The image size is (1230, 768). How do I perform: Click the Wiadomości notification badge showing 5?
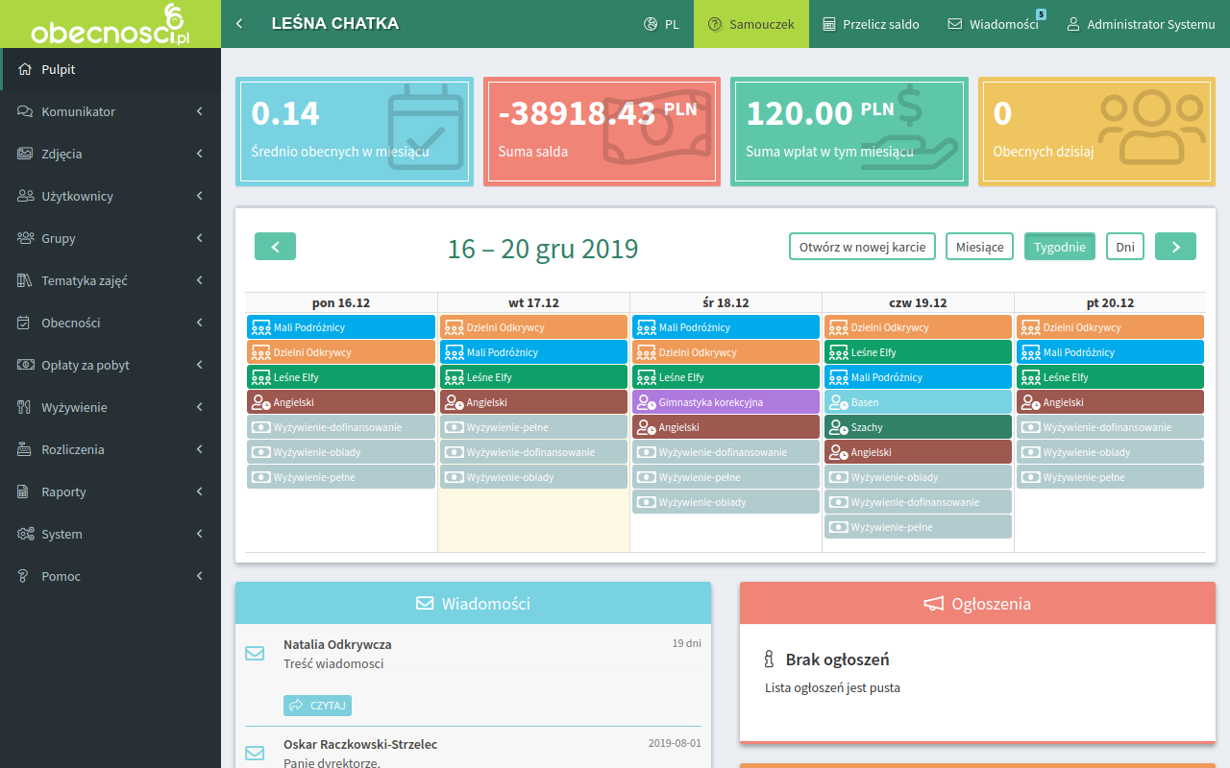(x=1042, y=14)
